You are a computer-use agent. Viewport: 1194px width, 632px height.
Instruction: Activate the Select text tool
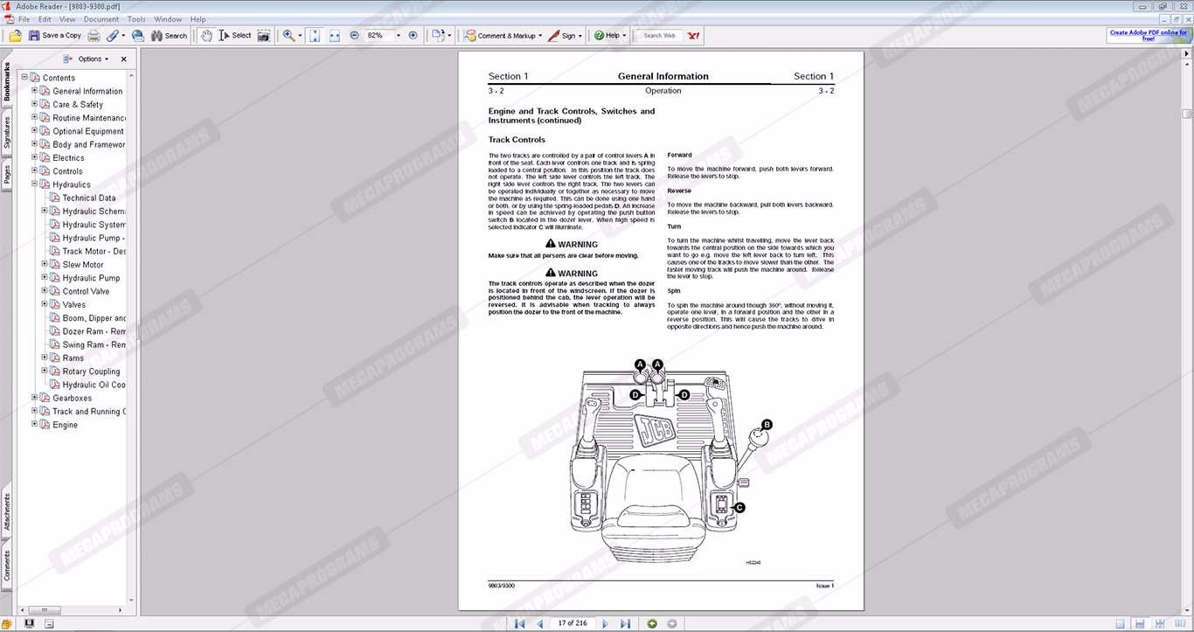coord(234,36)
